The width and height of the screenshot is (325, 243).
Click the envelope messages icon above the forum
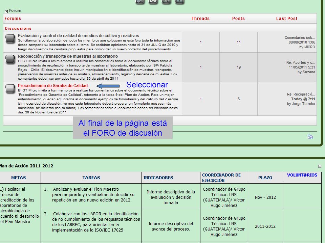coord(153,2)
